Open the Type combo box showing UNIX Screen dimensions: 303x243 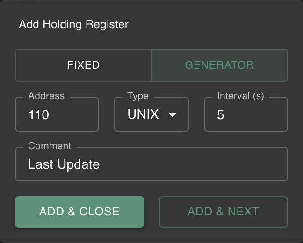(x=151, y=115)
